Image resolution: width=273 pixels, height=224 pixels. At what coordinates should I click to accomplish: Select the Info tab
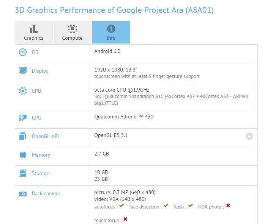111,32
